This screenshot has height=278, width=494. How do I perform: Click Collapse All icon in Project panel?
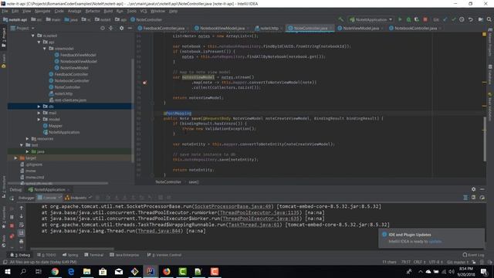click(111, 28)
